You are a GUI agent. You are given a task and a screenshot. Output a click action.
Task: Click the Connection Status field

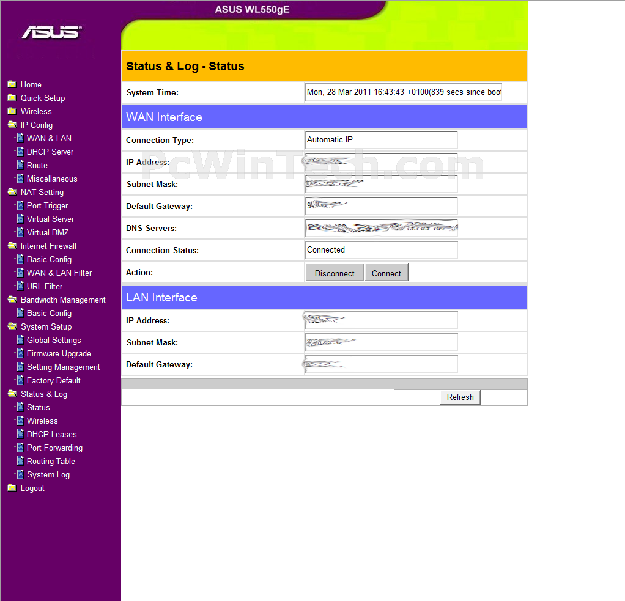coord(382,250)
